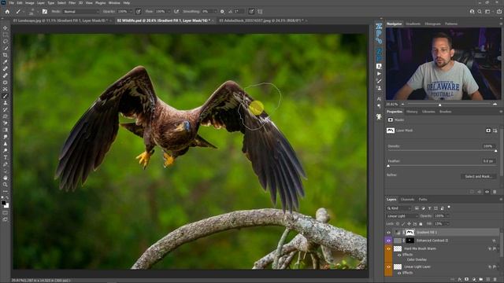Create a new group folder icon

481,280
